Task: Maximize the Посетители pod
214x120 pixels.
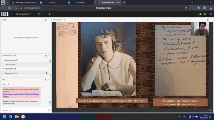Action: [46, 56]
